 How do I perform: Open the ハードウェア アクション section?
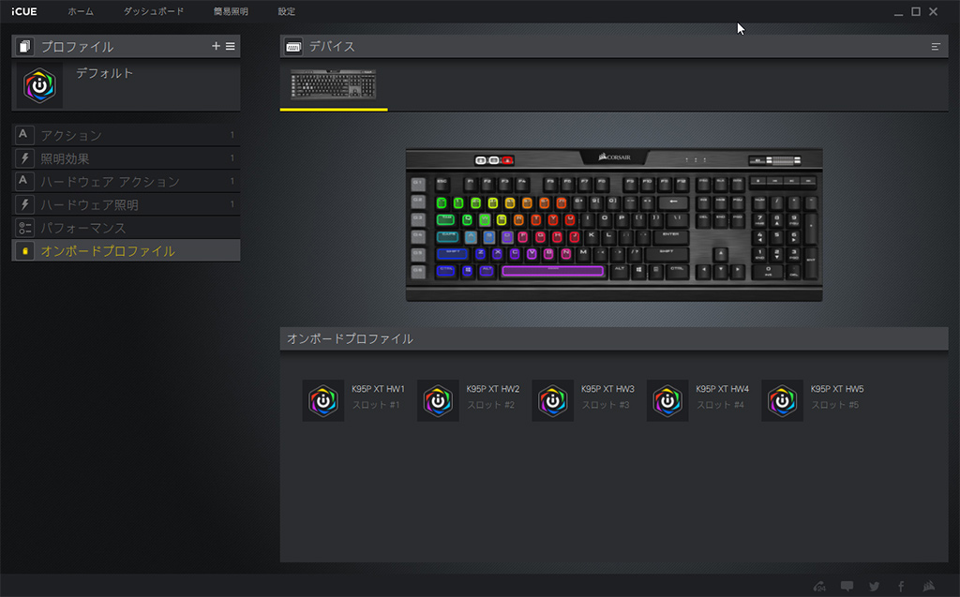[126, 181]
